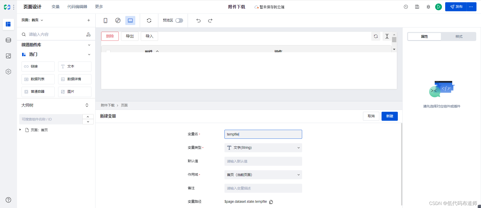Go to next outline search result
This screenshot has width=481, height=208.
tap(88, 122)
